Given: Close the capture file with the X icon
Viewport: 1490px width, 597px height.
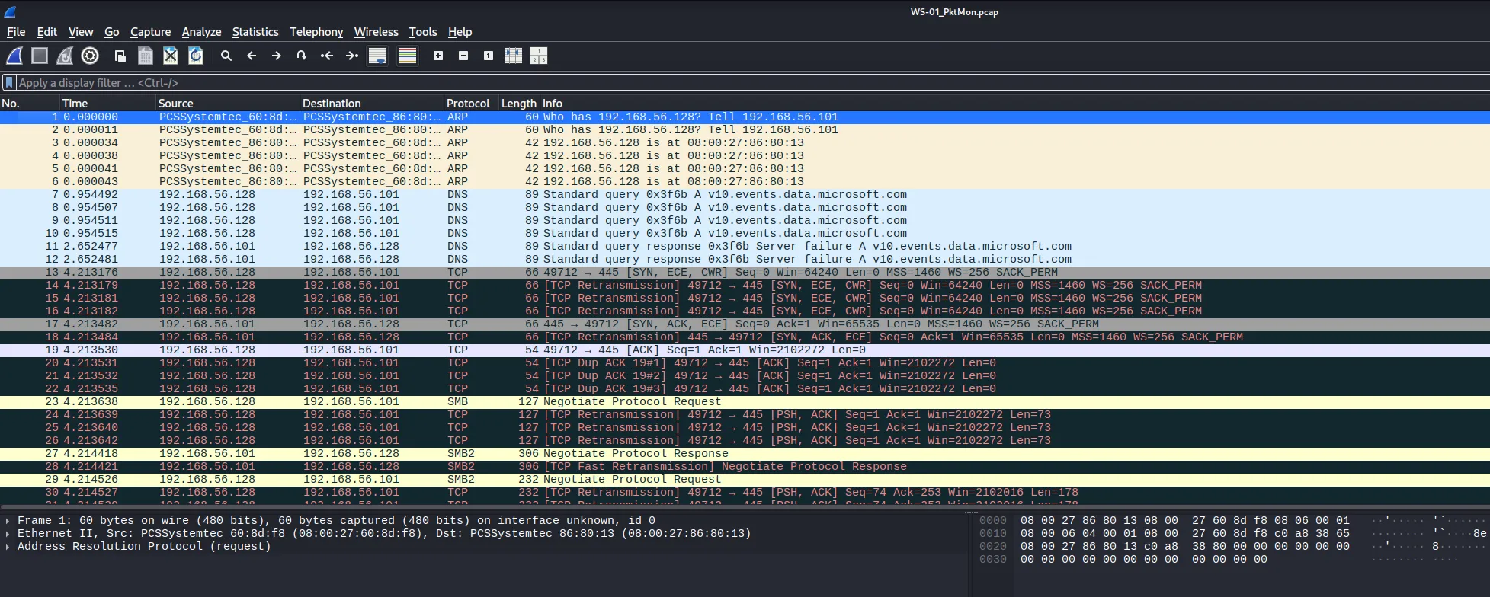Looking at the screenshot, I should pyautogui.click(x=171, y=56).
